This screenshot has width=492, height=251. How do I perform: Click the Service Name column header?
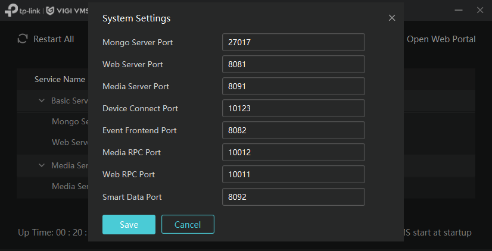click(x=60, y=79)
